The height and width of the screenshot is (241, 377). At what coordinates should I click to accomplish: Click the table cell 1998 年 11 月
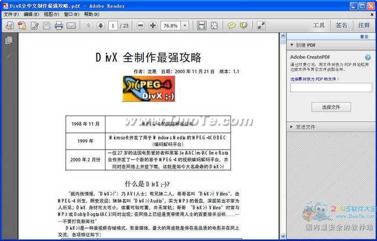[x=85, y=124]
